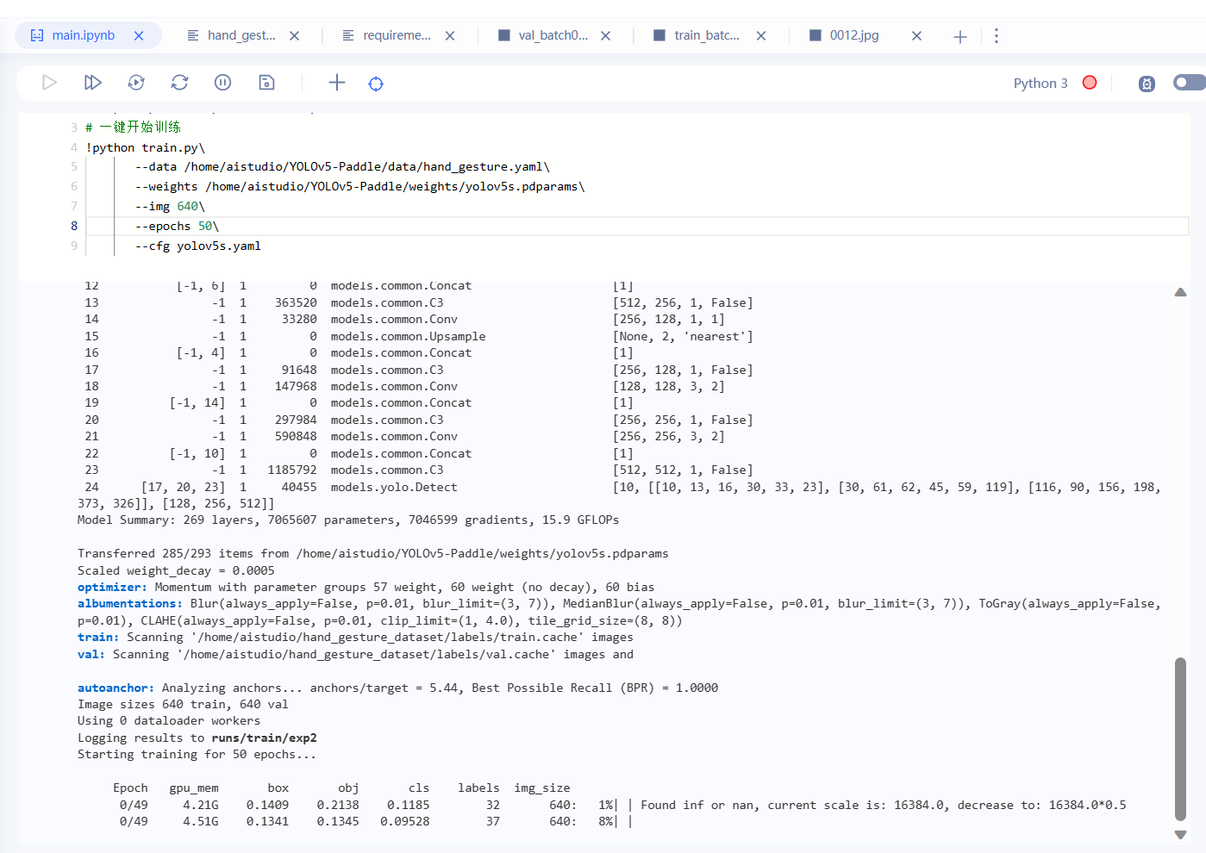Click the output vertical scrollbar thumb

coord(1180,739)
